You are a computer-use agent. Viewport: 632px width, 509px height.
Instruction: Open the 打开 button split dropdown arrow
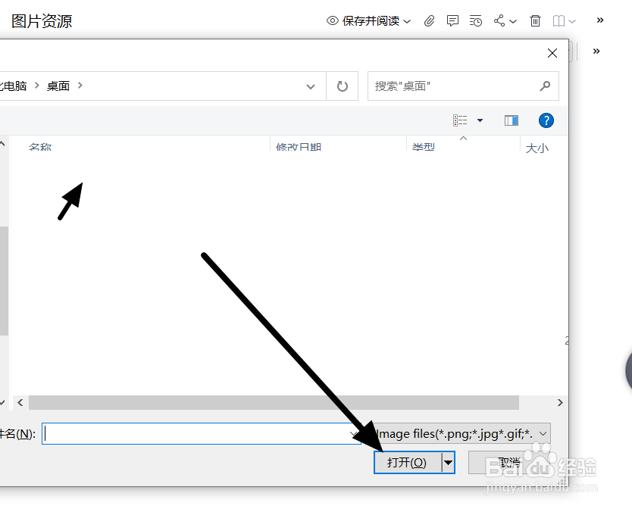tap(448, 462)
